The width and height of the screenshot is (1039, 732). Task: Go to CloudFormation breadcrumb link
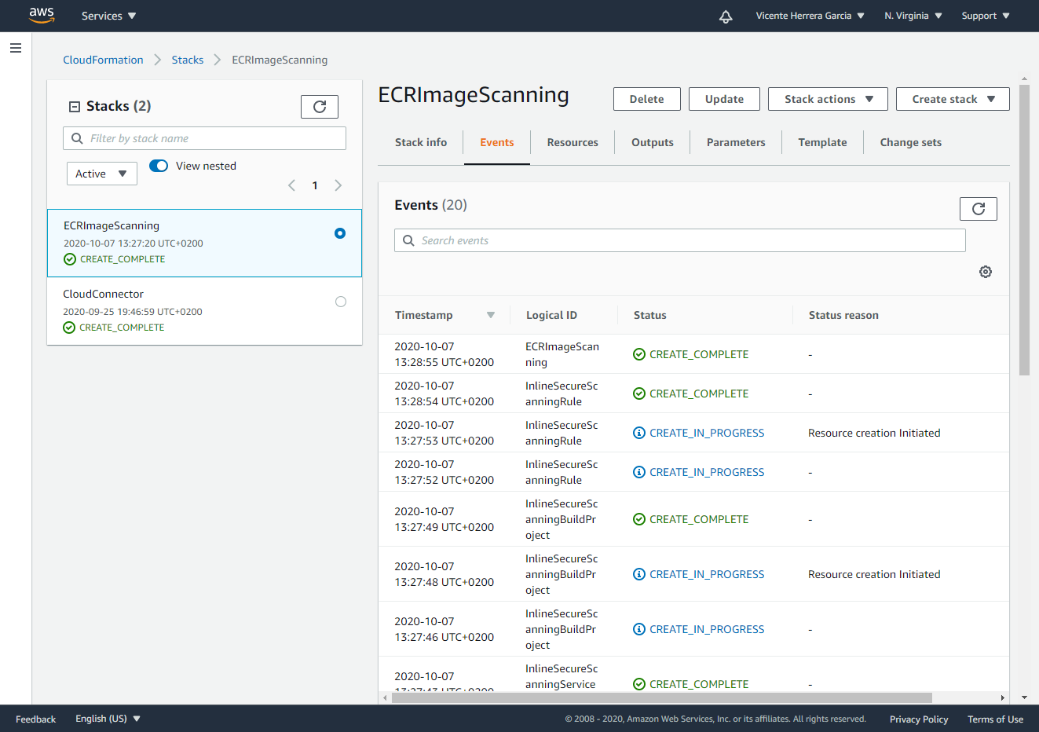pos(103,60)
